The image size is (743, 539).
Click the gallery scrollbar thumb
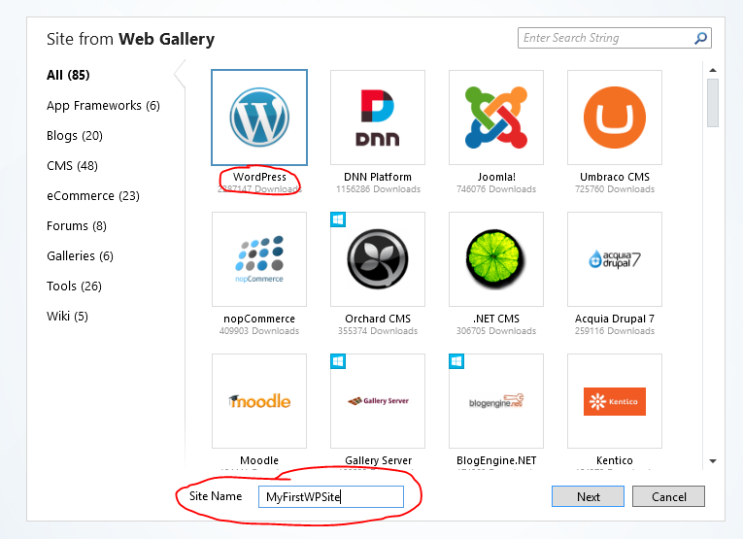pos(713,103)
